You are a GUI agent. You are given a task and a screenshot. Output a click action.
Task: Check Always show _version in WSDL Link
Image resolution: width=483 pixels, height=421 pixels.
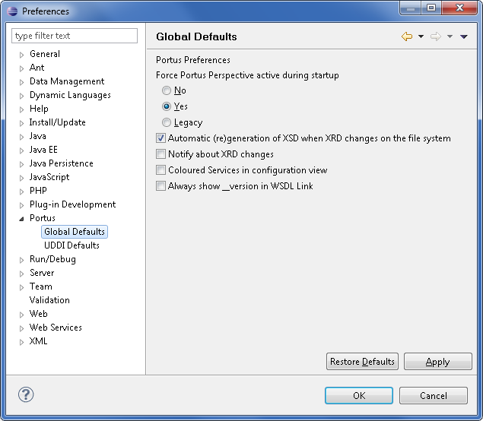(160, 186)
